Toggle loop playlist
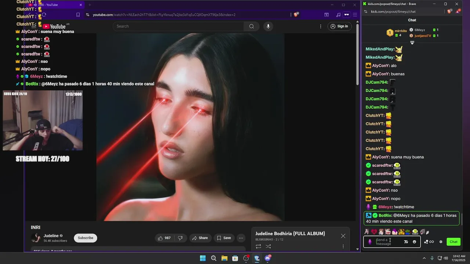470x264 pixels. [258, 246]
